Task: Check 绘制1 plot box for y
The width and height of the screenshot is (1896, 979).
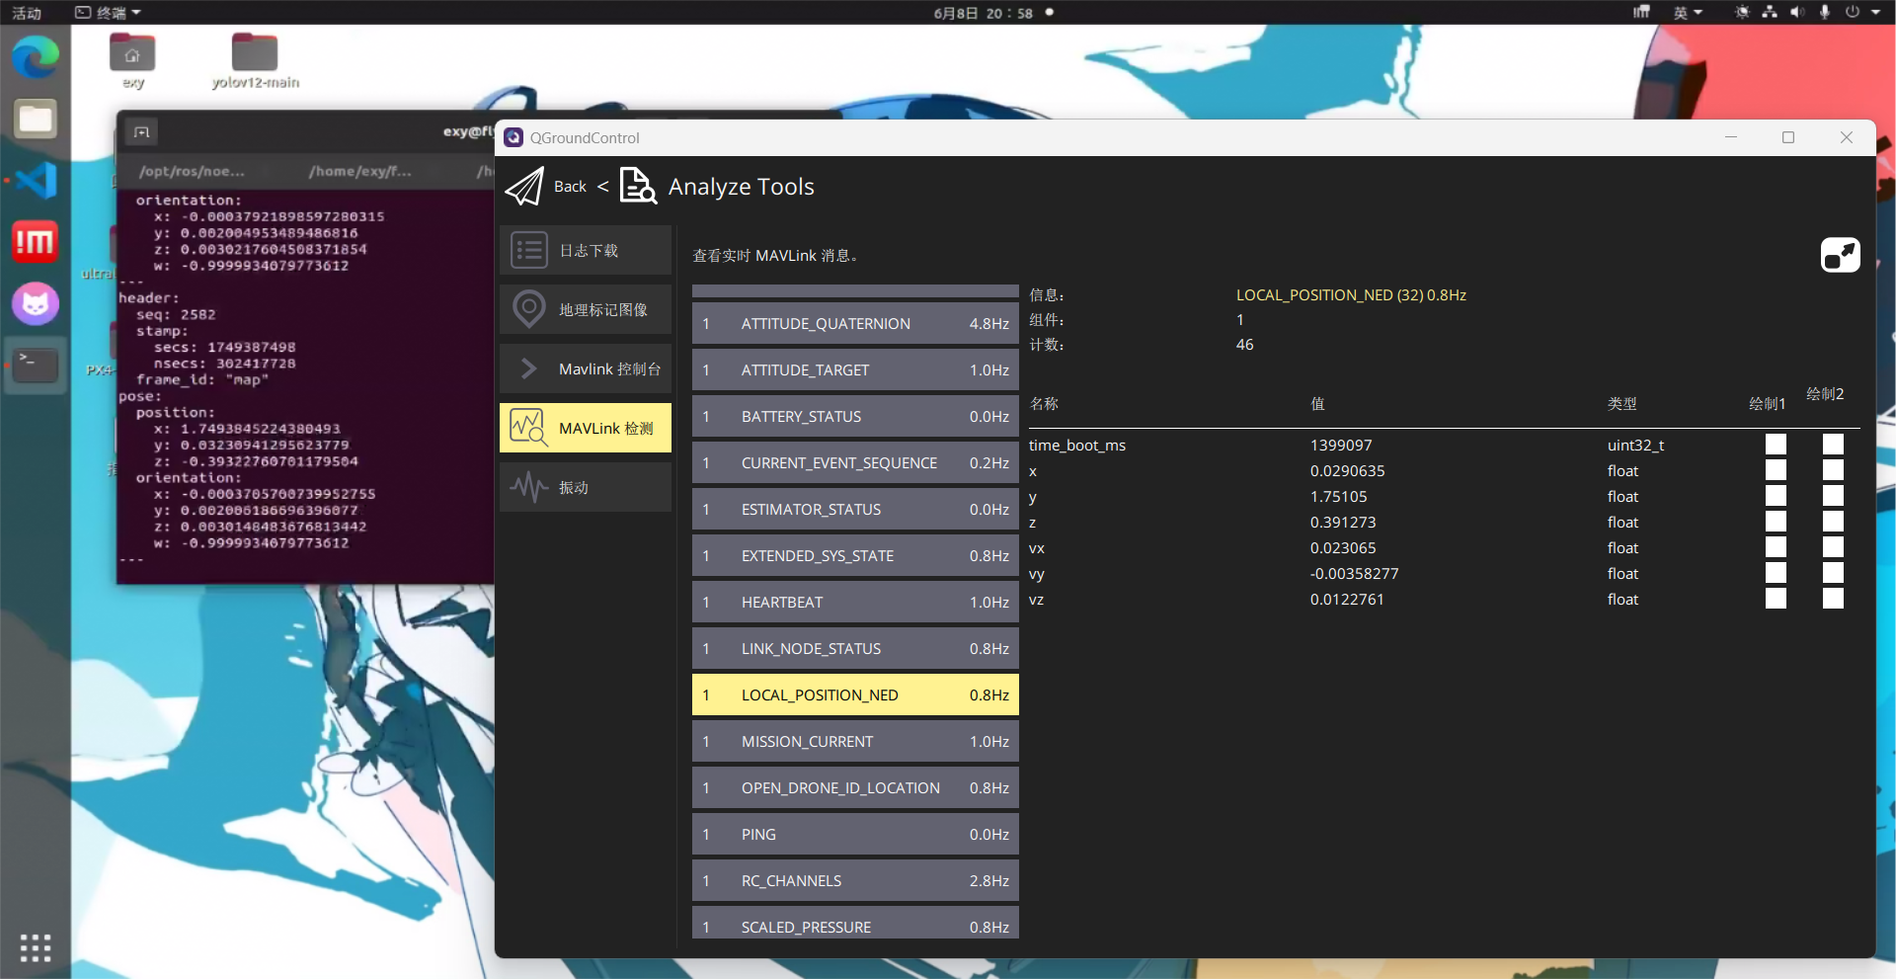Action: 1776,496
